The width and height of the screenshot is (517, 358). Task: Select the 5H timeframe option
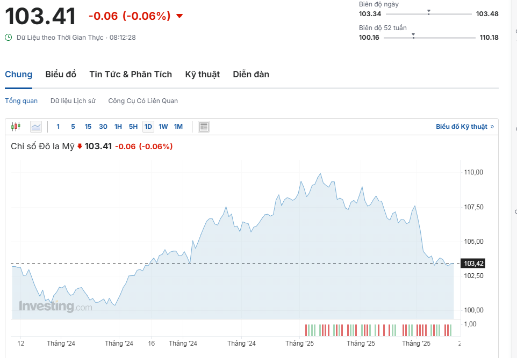133,127
